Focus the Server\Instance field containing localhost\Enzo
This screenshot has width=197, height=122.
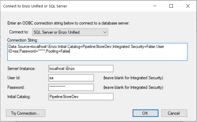point(81,69)
